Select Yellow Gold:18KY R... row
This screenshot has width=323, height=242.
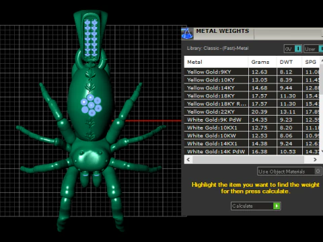252,104
